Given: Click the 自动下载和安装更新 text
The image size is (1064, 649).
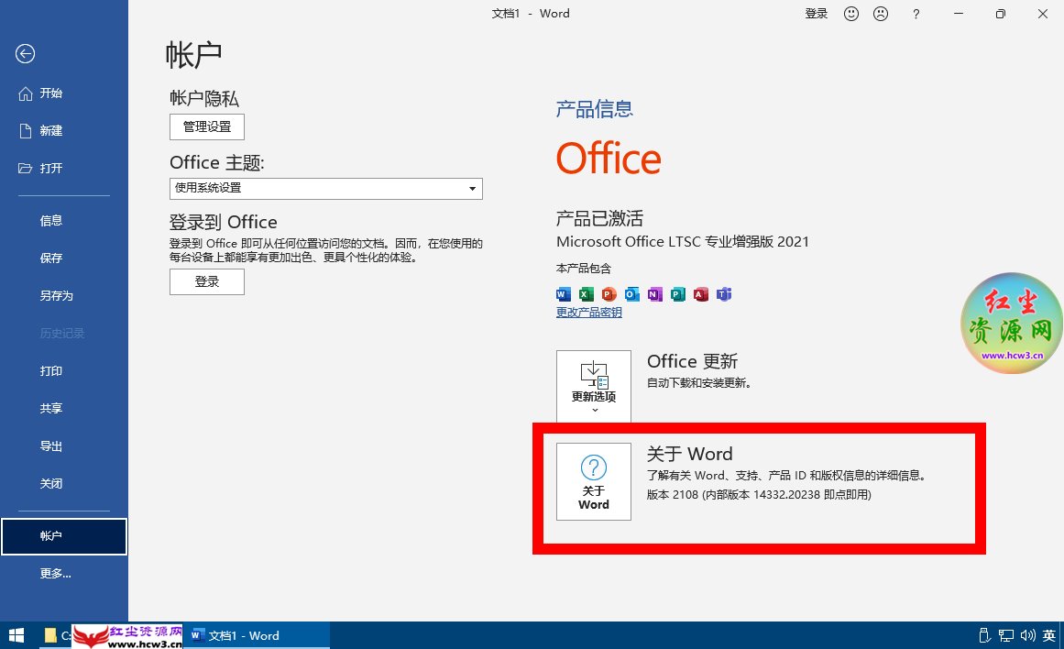Looking at the screenshot, I should [x=699, y=383].
